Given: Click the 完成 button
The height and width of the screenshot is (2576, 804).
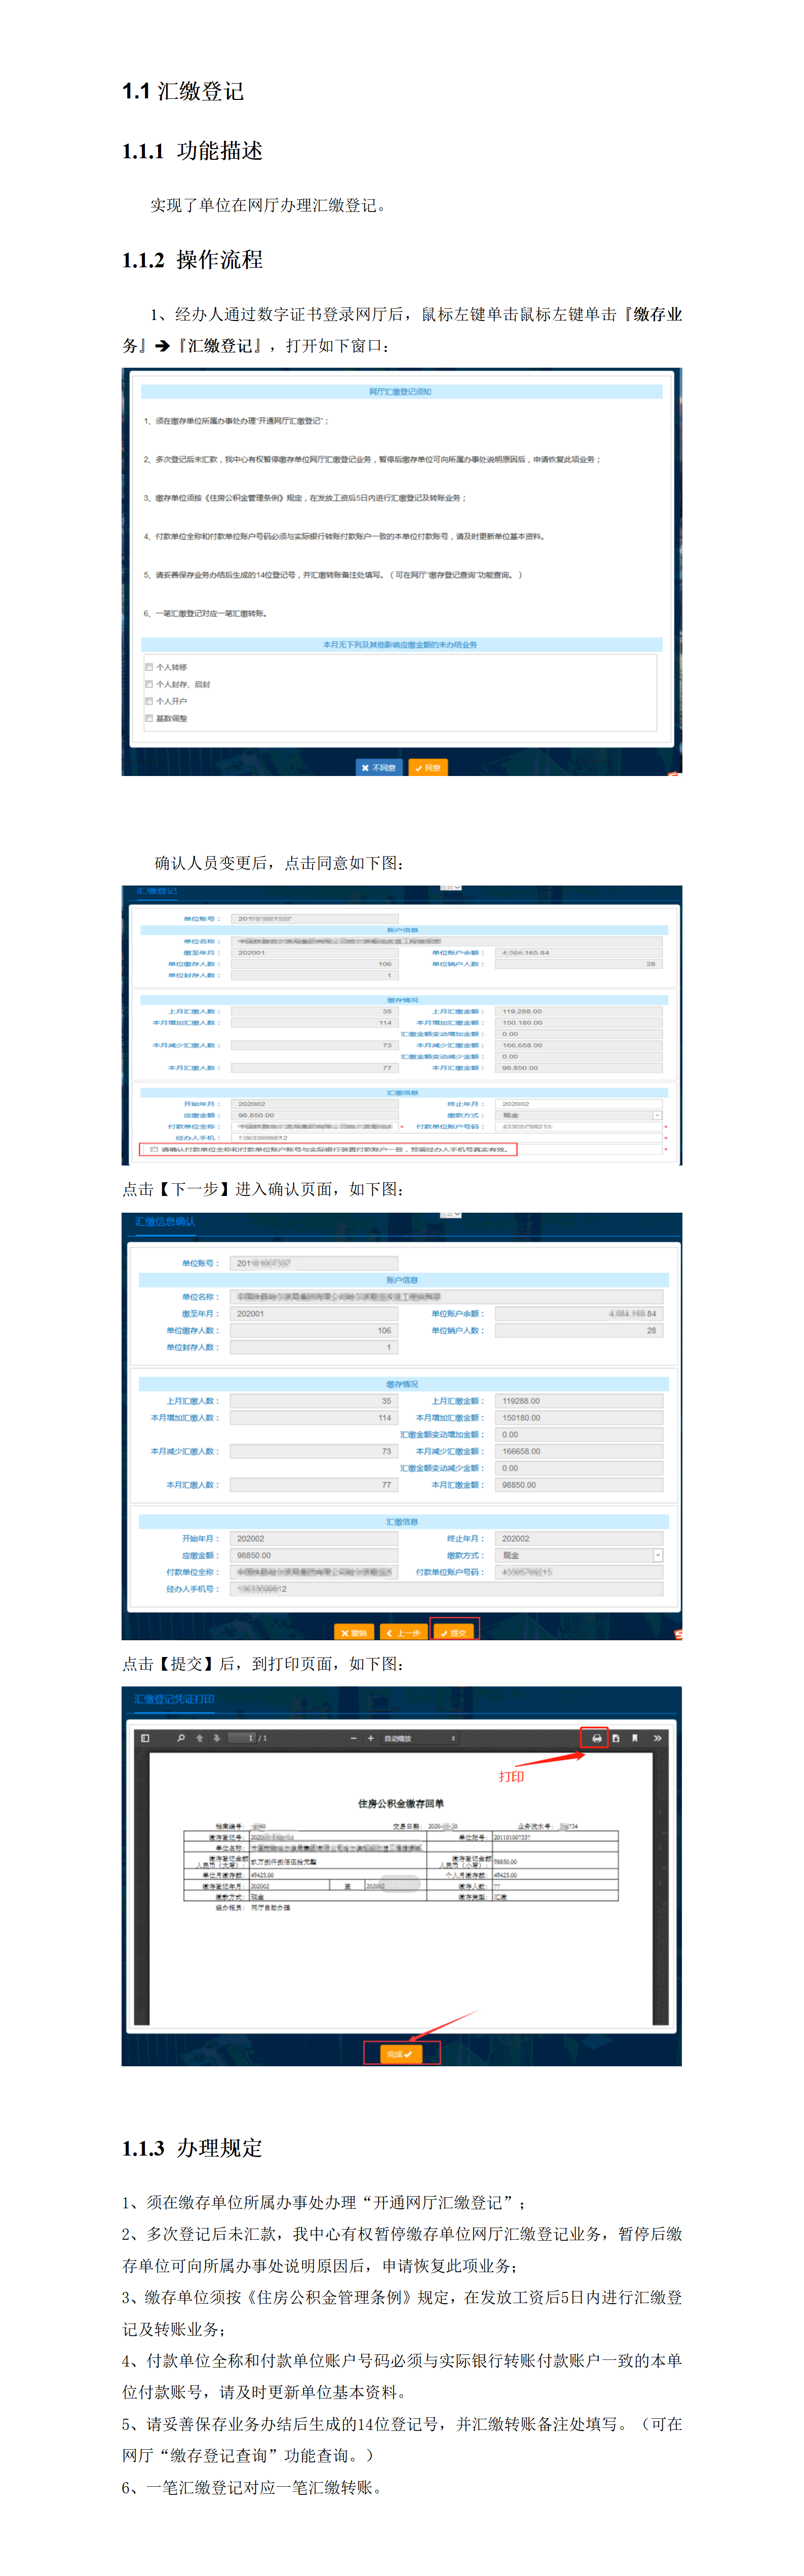Looking at the screenshot, I should pos(400,2054).
